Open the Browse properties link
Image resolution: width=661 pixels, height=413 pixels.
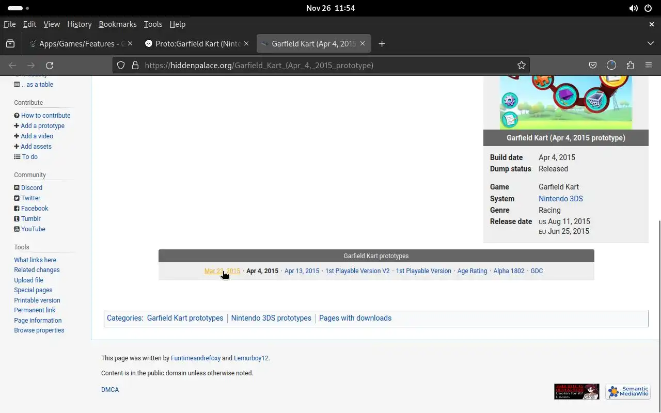coord(39,330)
